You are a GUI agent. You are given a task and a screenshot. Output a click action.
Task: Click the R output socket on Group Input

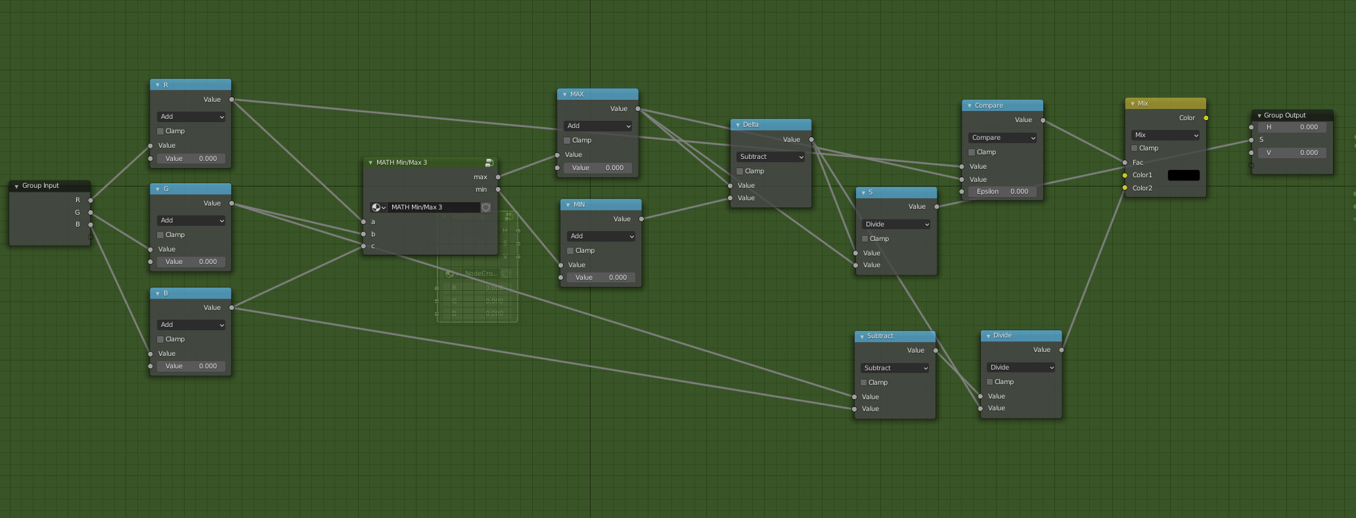click(91, 200)
